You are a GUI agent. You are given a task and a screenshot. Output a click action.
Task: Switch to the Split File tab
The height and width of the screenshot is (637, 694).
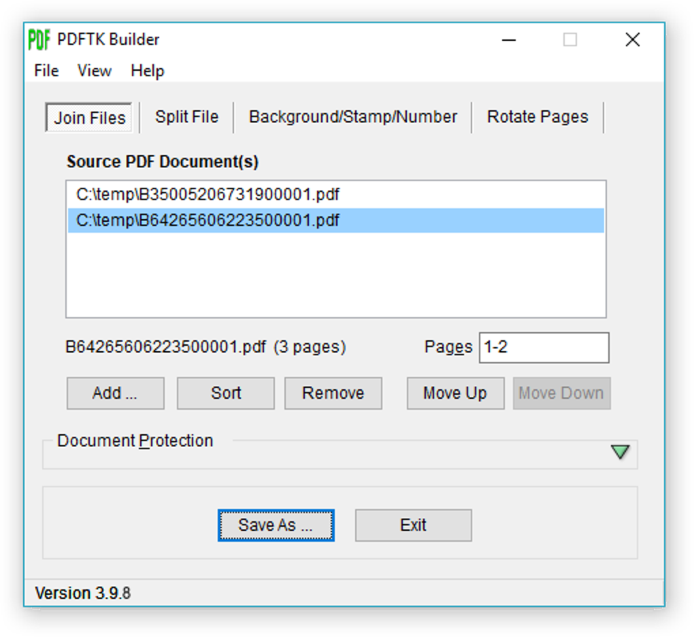click(186, 116)
